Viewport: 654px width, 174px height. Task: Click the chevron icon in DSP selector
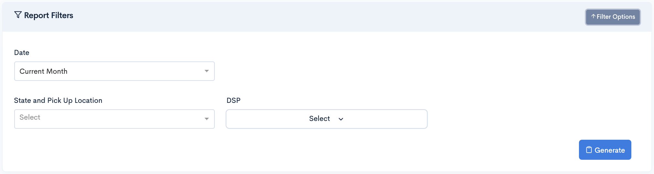click(341, 119)
